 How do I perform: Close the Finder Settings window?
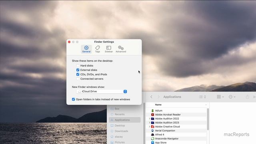(x=69, y=42)
